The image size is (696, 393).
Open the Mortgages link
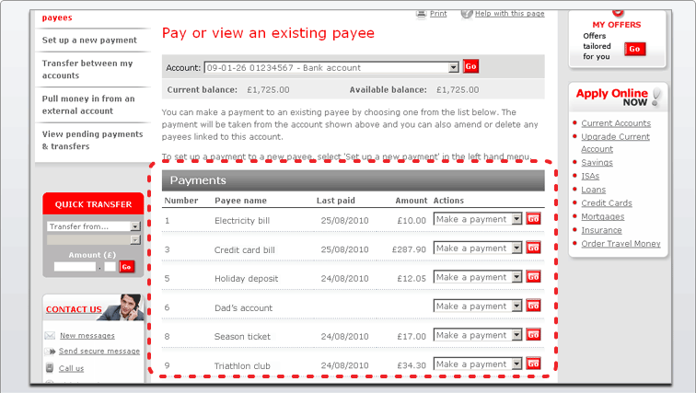[602, 216]
